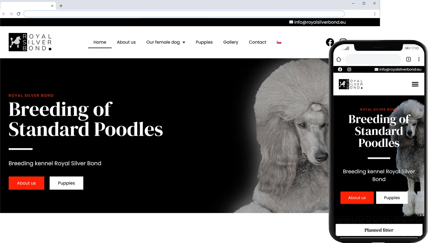The height and width of the screenshot is (243, 428).
Task: Go back using browser back arrow
Action: pos(4,14)
